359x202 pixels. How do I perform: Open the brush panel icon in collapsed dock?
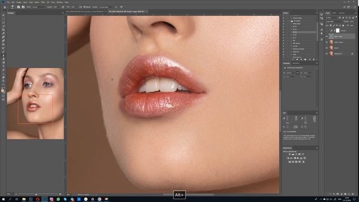(x=321, y=14)
